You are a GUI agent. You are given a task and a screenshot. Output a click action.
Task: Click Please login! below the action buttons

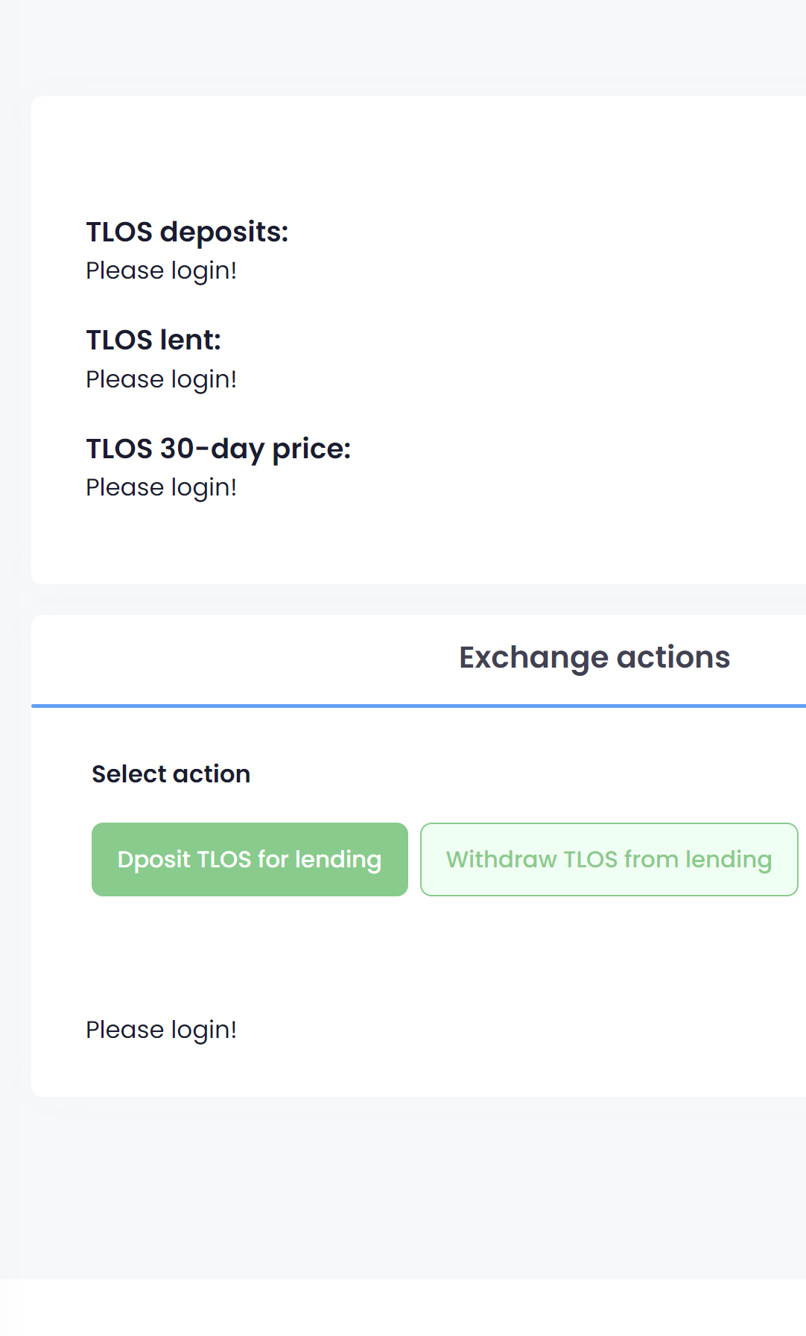coord(162,1030)
